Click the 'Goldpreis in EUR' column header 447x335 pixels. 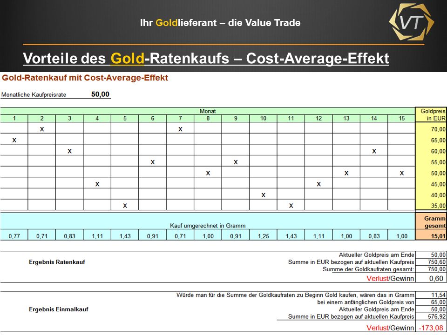pyautogui.click(x=432, y=115)
